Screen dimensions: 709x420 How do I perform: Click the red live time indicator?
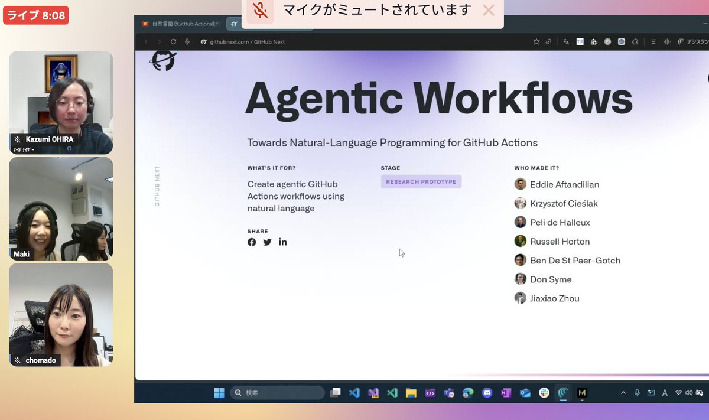point(36,15)
